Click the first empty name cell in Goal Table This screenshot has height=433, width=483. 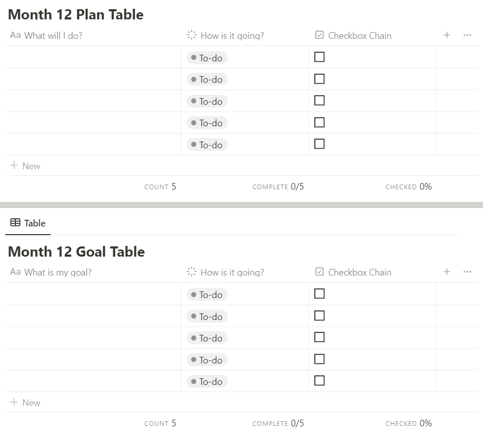tap(93, 294)
